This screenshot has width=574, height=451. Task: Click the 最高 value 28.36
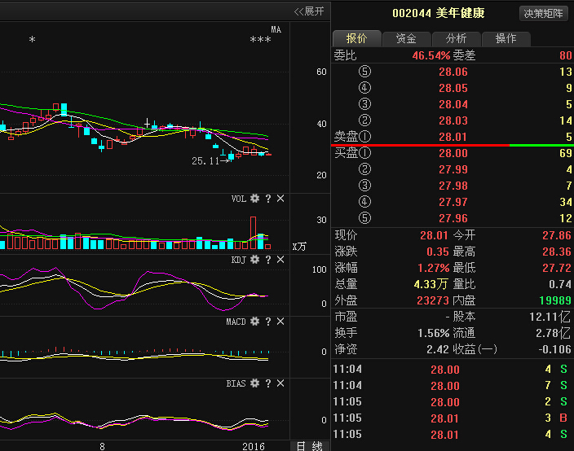(x=556, y=252)
